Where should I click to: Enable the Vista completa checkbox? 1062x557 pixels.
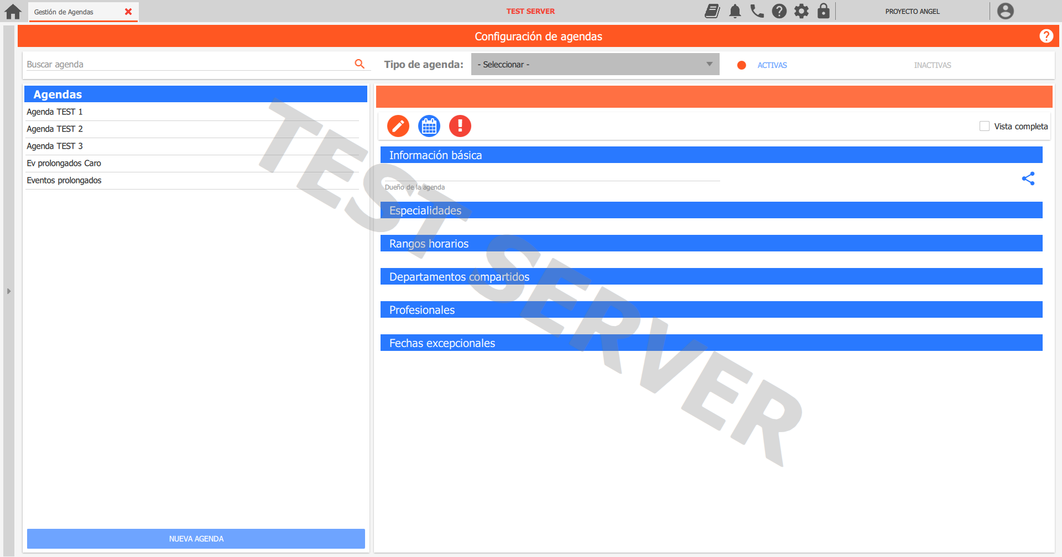(x=985, y=126)
